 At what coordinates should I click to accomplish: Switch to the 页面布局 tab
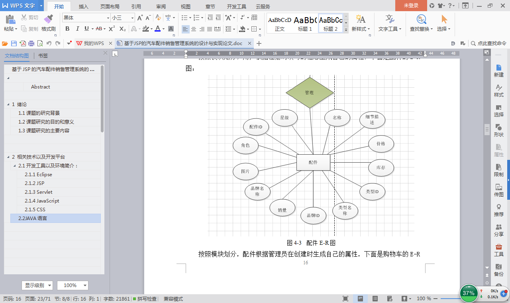(x=110, y=6)
